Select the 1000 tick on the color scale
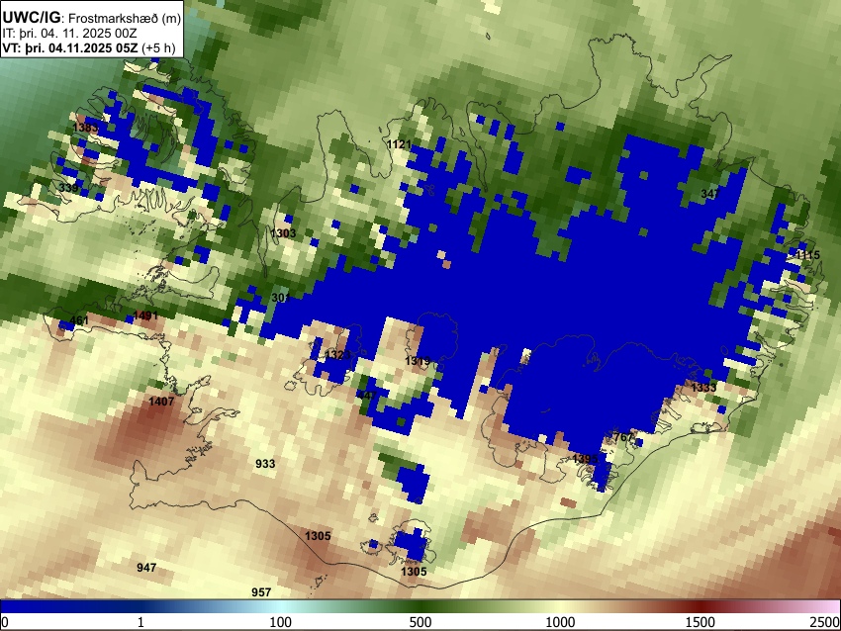The image size is (841, 631). click(560, 622)
